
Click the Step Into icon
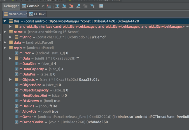pyautogui.click(x=64, y=6)
